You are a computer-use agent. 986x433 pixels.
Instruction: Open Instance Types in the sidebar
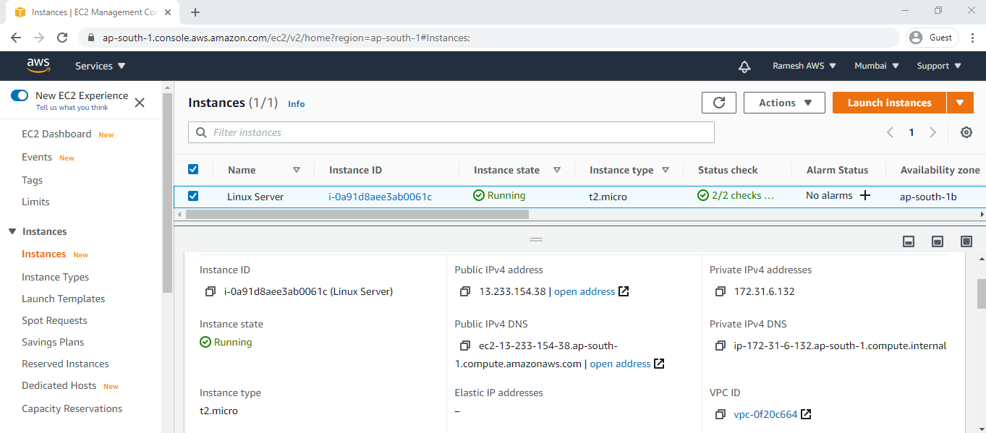click(x=55, y=277)
